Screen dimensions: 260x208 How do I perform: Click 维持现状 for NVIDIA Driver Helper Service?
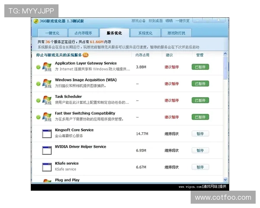172,150
